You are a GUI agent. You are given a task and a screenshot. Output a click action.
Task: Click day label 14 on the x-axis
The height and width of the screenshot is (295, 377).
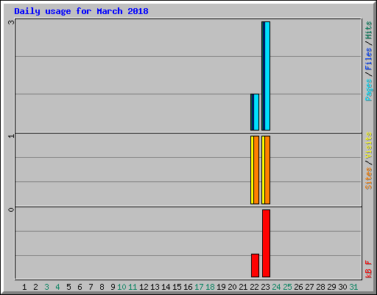click(x=166, y=287)
